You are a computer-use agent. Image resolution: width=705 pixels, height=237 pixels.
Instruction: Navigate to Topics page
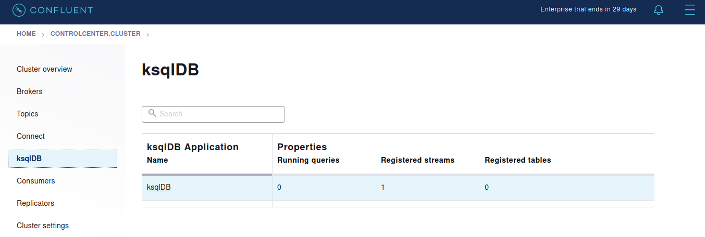[28, 114]
